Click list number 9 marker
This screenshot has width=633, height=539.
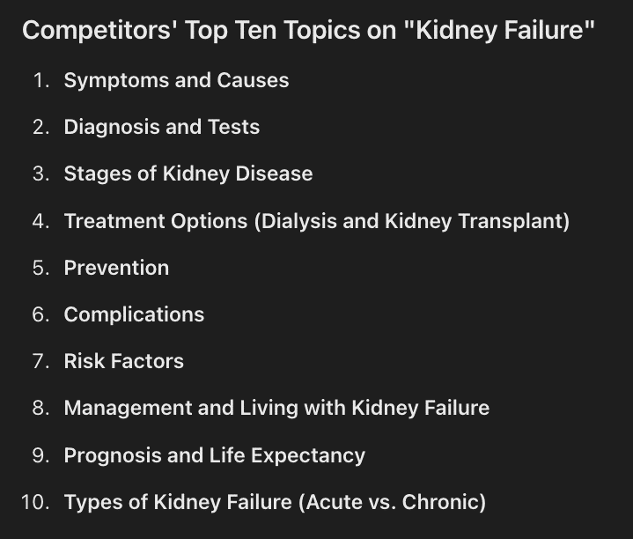coord(41,455)
